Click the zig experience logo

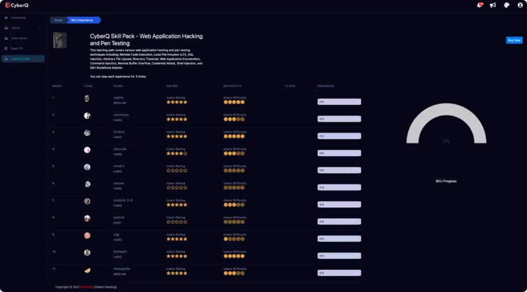[87, 235]
